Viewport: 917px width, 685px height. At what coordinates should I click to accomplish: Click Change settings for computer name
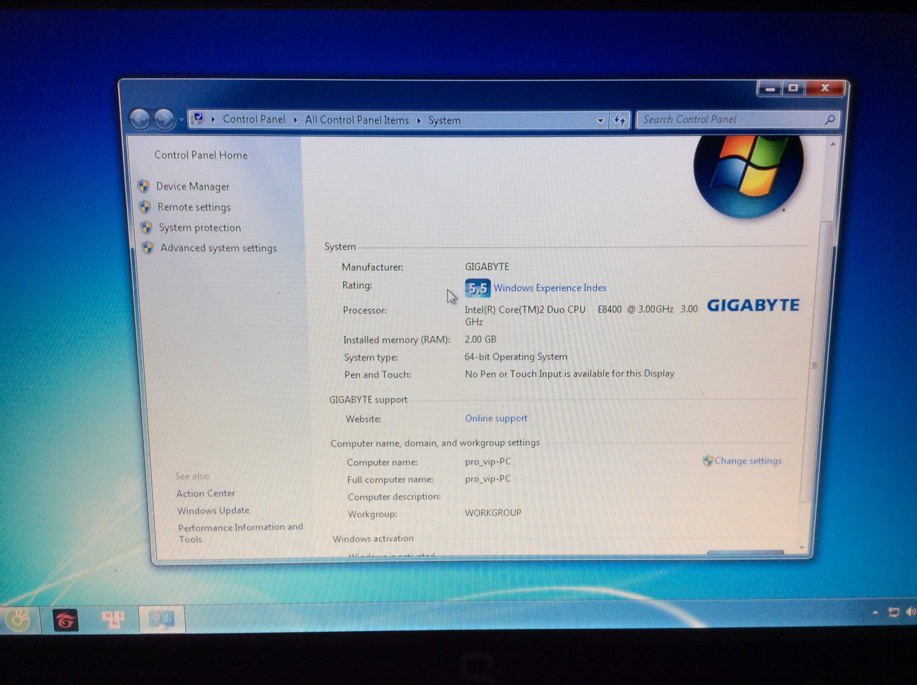pyautogui.click(x=748, y=461)
